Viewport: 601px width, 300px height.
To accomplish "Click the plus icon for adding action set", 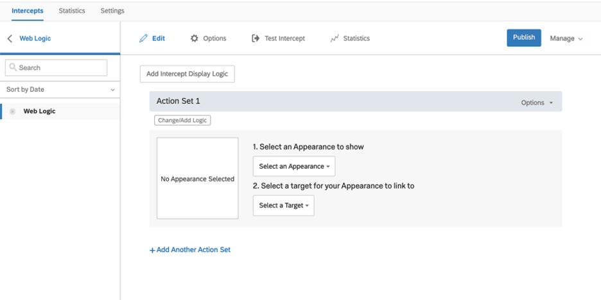I will click(152, 250).
